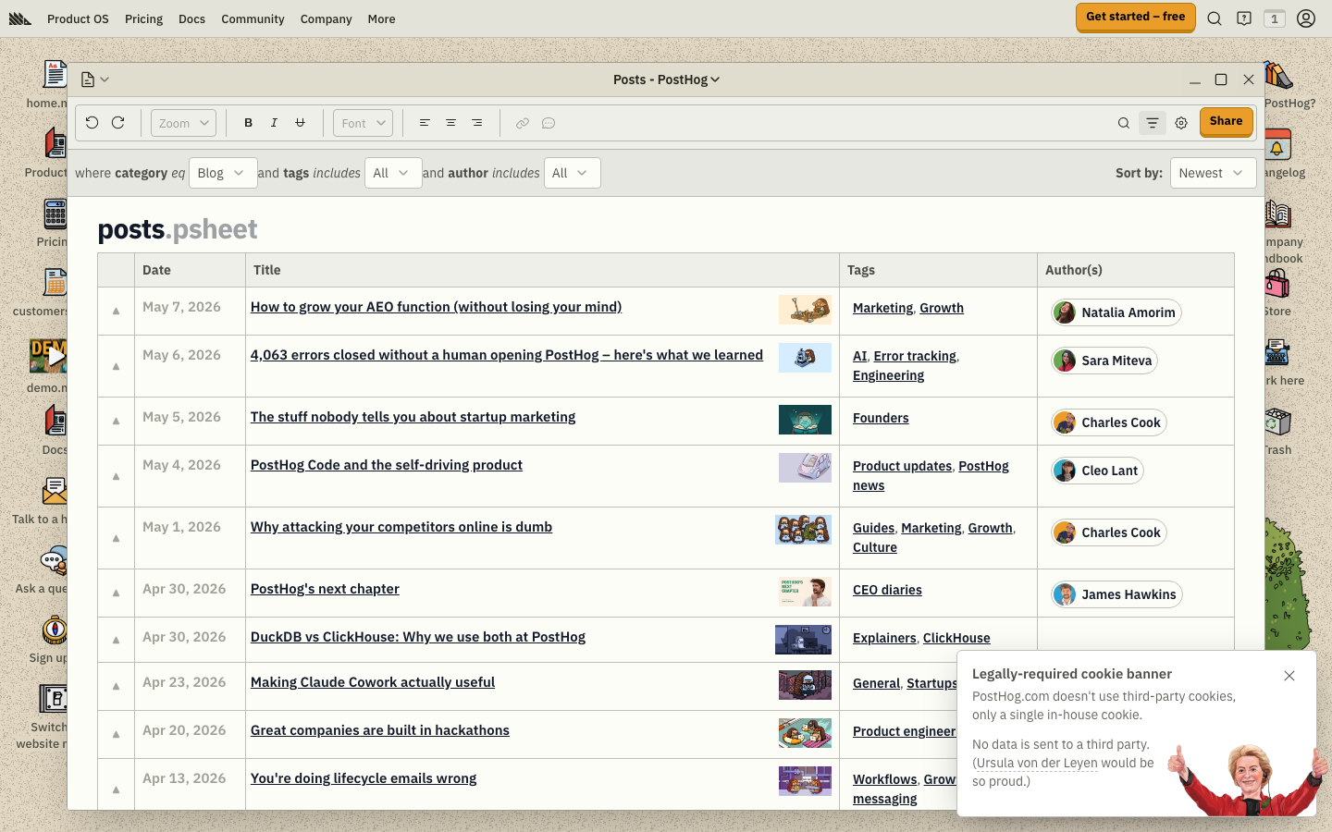
Task: Open search within the Posts window toolbar
Action: tap(1124, 123)
